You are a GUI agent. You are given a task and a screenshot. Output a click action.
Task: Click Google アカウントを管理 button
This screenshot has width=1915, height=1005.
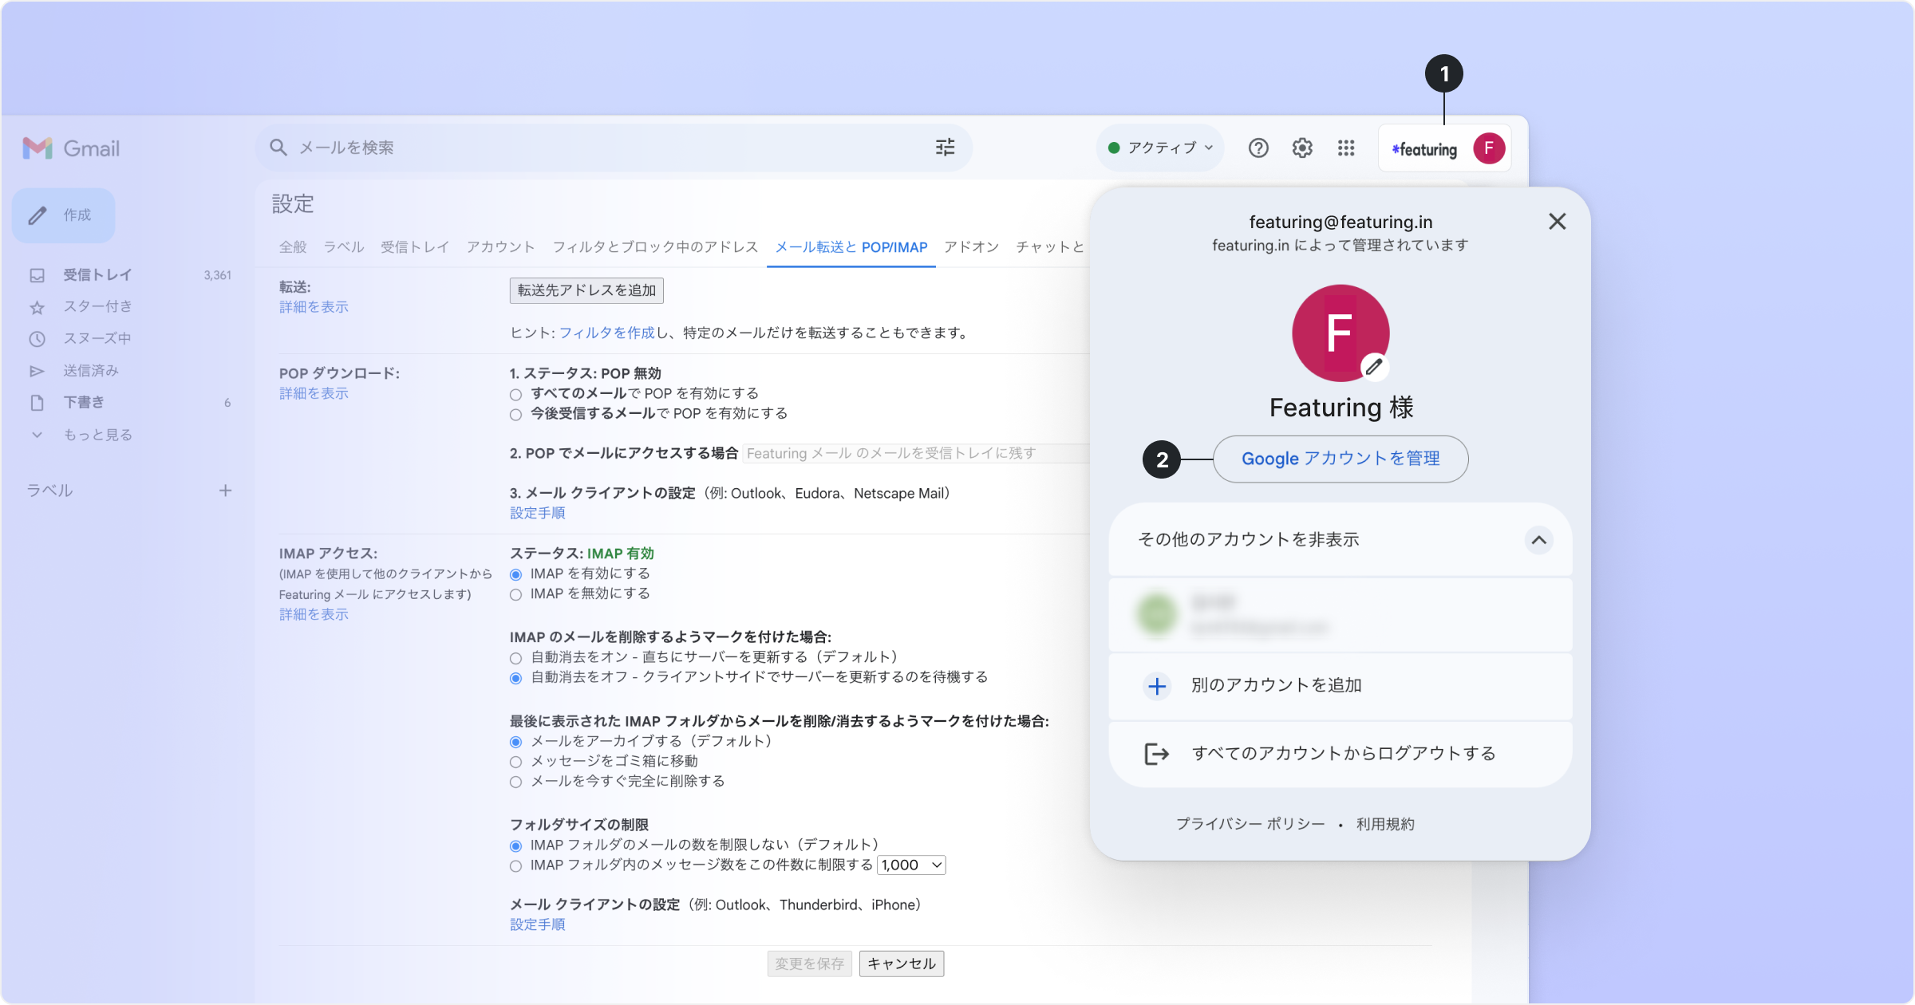click(1340, 459)
